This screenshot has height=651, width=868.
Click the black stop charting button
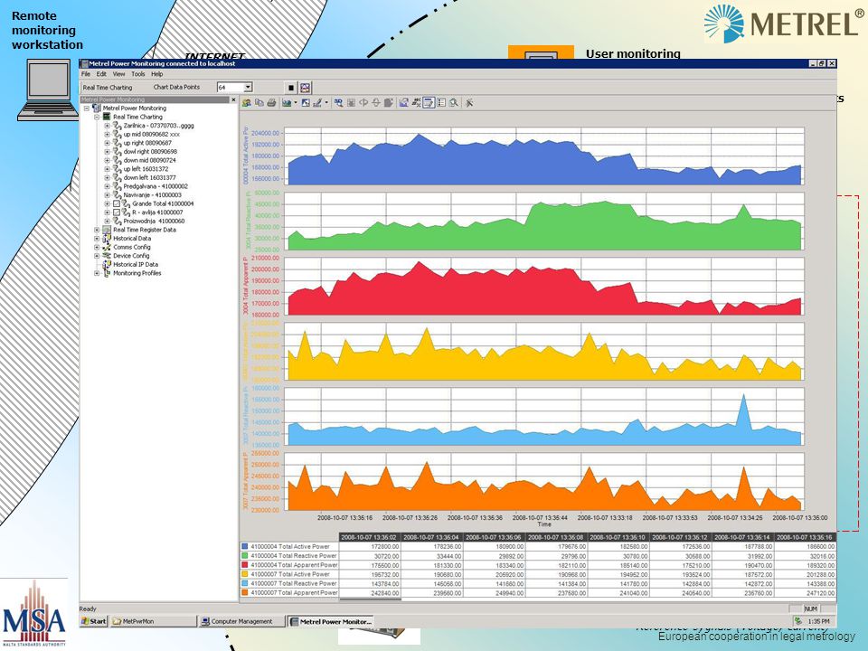[291, 88]
